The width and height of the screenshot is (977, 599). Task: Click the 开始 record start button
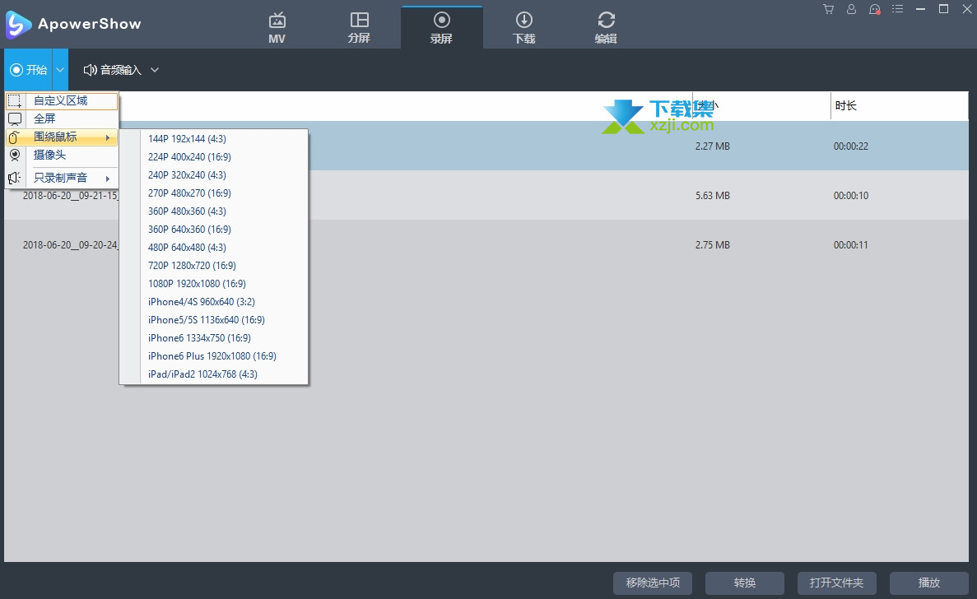[29, 70]
